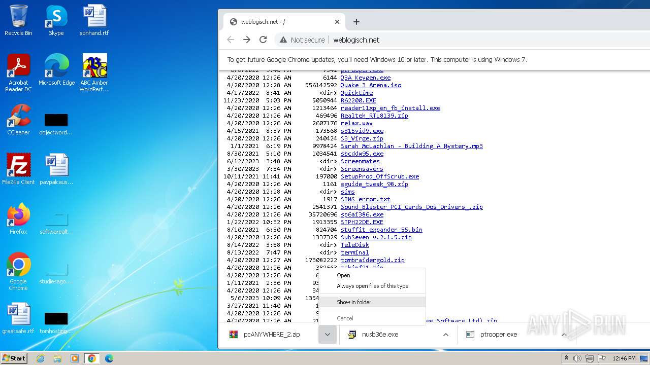Download reader11xp_en_fb_install.exe
650x365 pixels.
tap(390, 108)
